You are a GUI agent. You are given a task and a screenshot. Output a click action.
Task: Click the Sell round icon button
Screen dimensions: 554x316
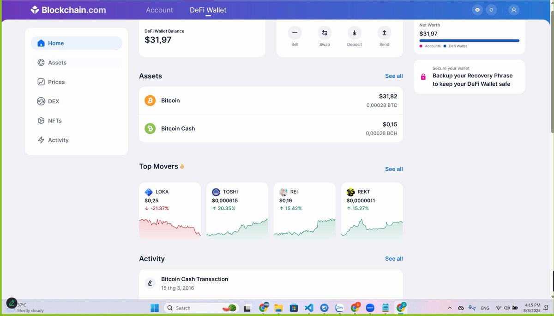295,33
